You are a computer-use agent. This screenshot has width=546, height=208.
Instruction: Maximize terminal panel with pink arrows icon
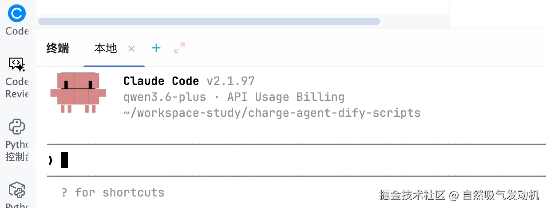click(179, 48)
